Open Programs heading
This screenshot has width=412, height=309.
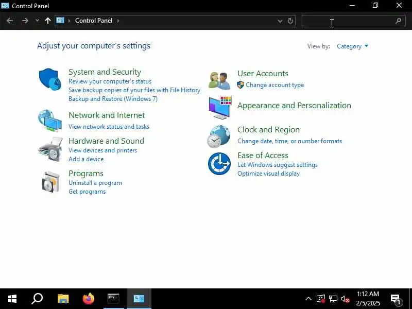tap(86, 174)
